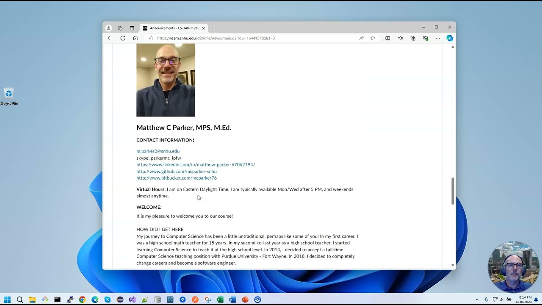This screenshot has height=305, width=542.
Task: Close the Announcements tab
Action: (203, 28)
